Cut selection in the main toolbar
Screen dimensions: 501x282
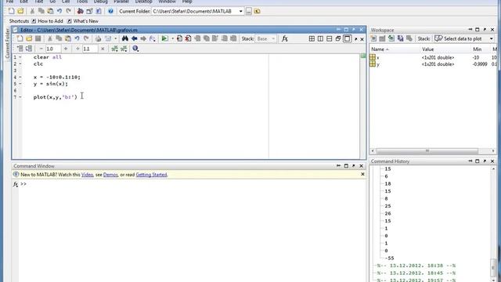(32, 11)
